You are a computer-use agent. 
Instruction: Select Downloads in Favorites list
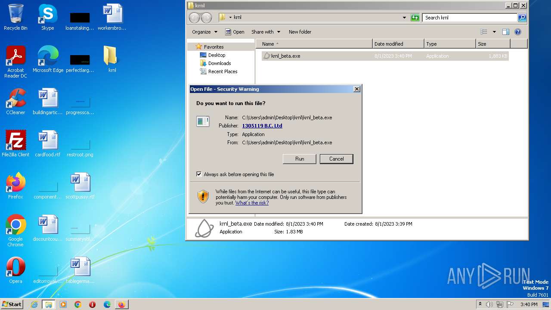[220, 63]
